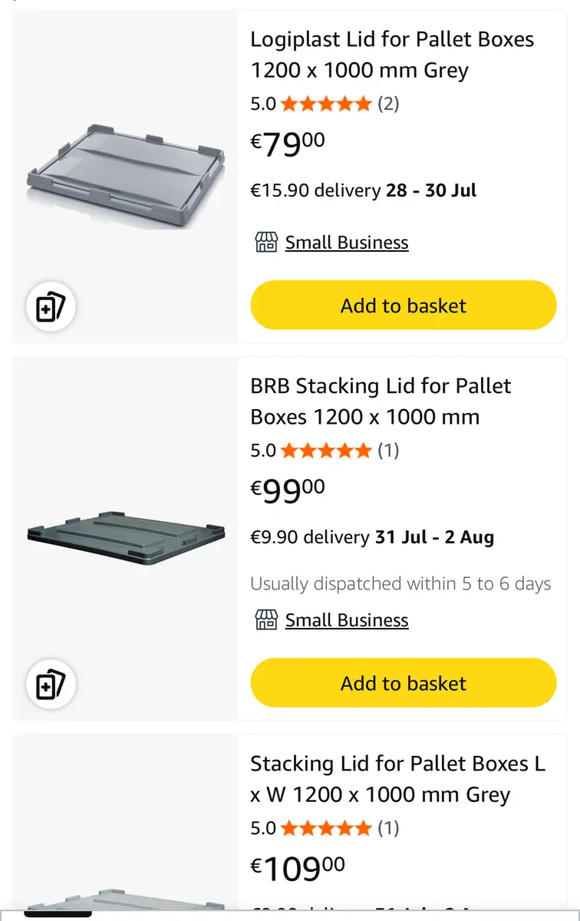Open the (2) reviews count for Logiplast
580x921 pixels.
(388, 104)
